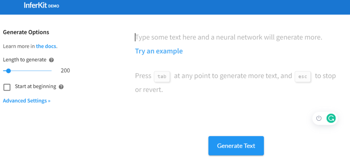Viewport: 350px width, 161px height.
Task: Expand Advanced Settings
Action: click(27, 101)
